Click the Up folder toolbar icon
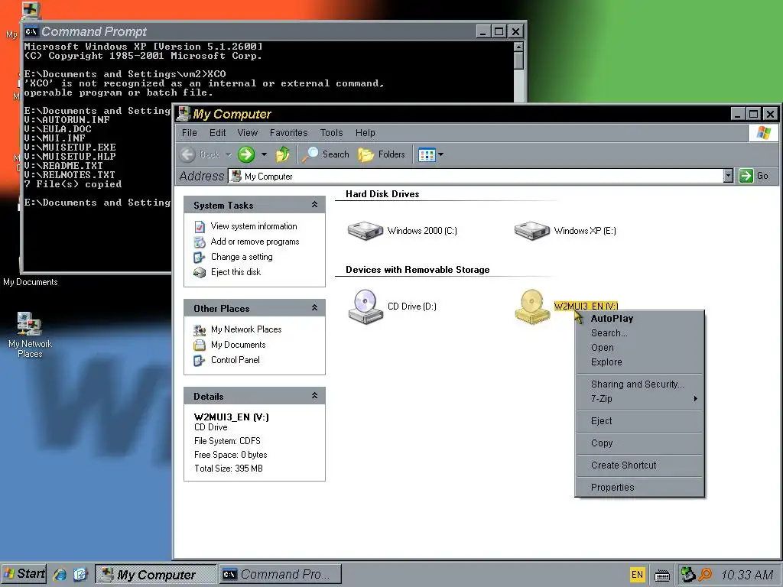783x587 pixels. point(283,154)
